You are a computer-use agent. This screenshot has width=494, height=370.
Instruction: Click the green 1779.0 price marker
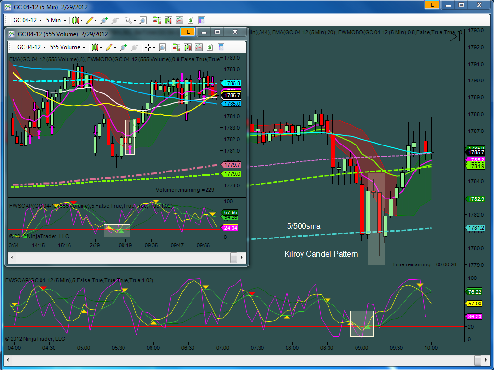point(231,174)
